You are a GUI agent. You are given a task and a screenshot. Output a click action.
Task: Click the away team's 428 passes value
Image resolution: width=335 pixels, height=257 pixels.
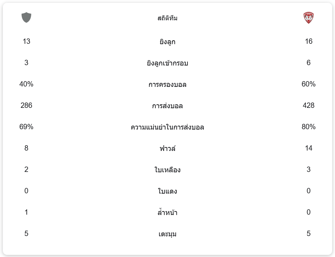[308, 105]
